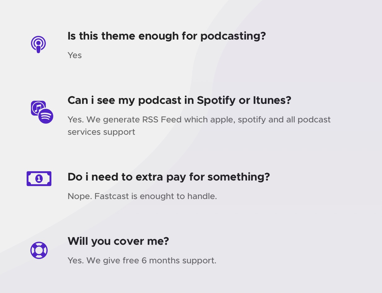Click the purple podcast microphone icon

pyautogui.click(x=38, y=45)
